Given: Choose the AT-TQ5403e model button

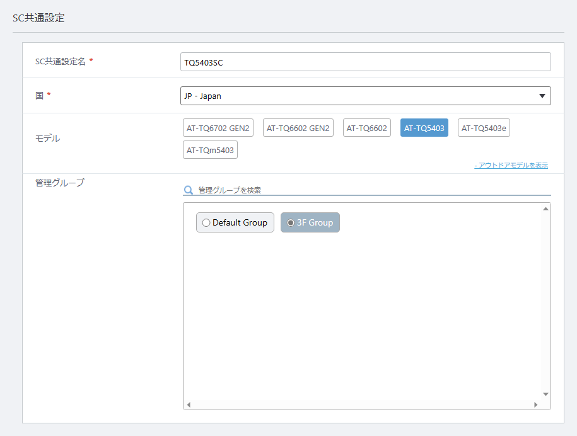Looking at the screenshot, I should [x=484, y=128].
